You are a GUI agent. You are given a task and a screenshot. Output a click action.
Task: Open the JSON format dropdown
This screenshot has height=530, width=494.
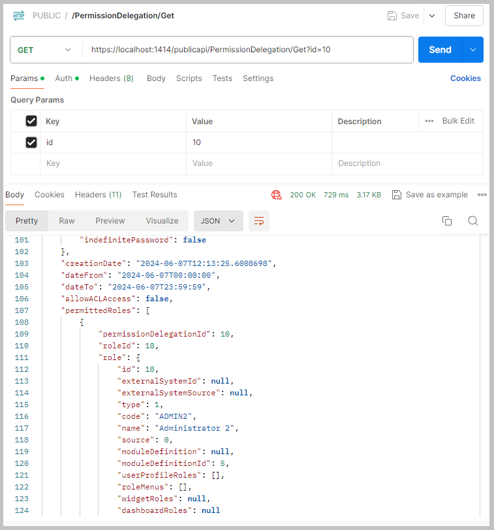click(x=219, y=221)
